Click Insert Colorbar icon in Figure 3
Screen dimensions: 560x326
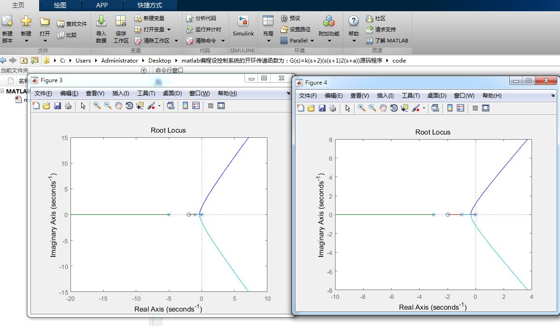[185, 106]
